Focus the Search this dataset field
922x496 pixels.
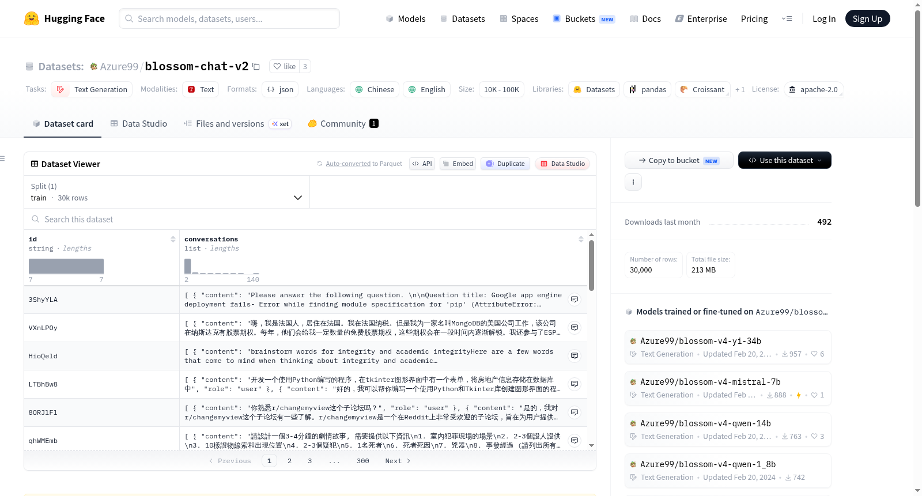point(310,219)
